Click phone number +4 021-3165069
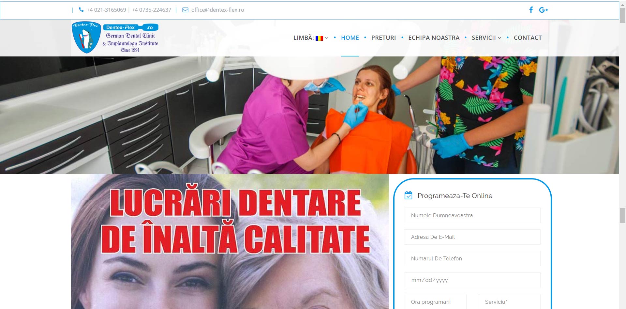 click(x=106, y=10)
